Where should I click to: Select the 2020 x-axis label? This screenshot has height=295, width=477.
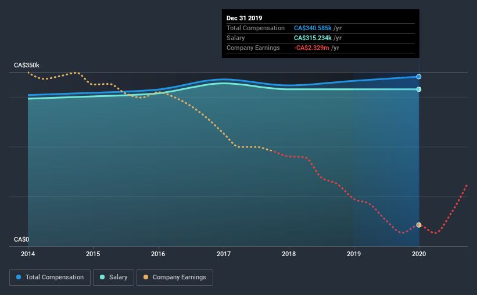[x=419, y=254]
